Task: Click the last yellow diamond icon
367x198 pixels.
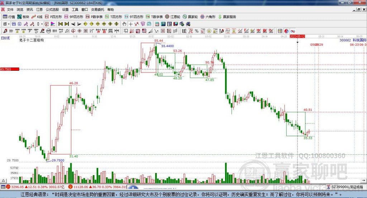Action: coord(116,24)
